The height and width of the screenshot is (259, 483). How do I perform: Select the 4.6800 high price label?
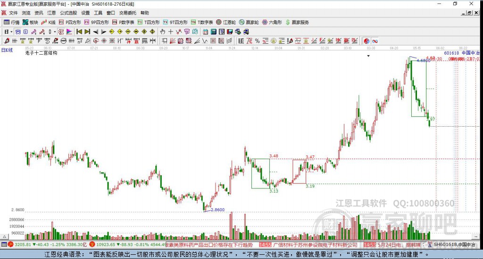pyautogui.click(x=423, y=61)
